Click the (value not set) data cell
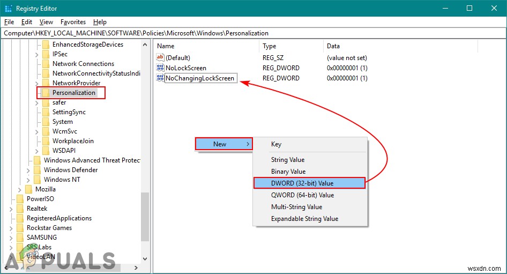507x274 pixels. 347,58
